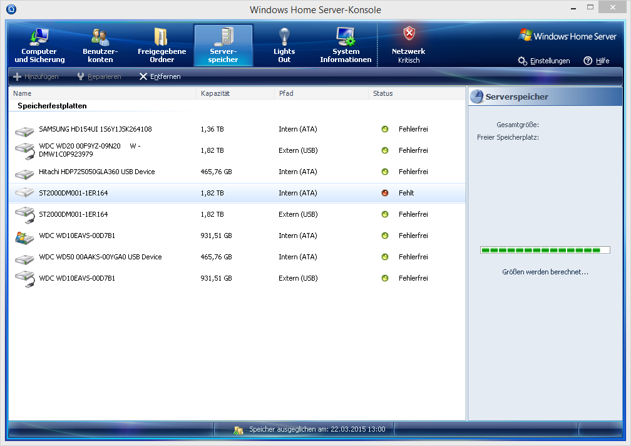This screenshot has width=631, height=446.
Task: Select Hitachi HDP725050GLA360 USB Device name
Action: [x=97, y=172]
